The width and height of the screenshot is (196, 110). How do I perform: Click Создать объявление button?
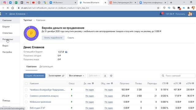click(x=34, y=75)
